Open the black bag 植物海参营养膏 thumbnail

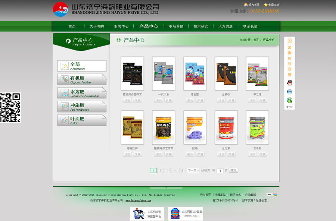click(x=133, y=73)
